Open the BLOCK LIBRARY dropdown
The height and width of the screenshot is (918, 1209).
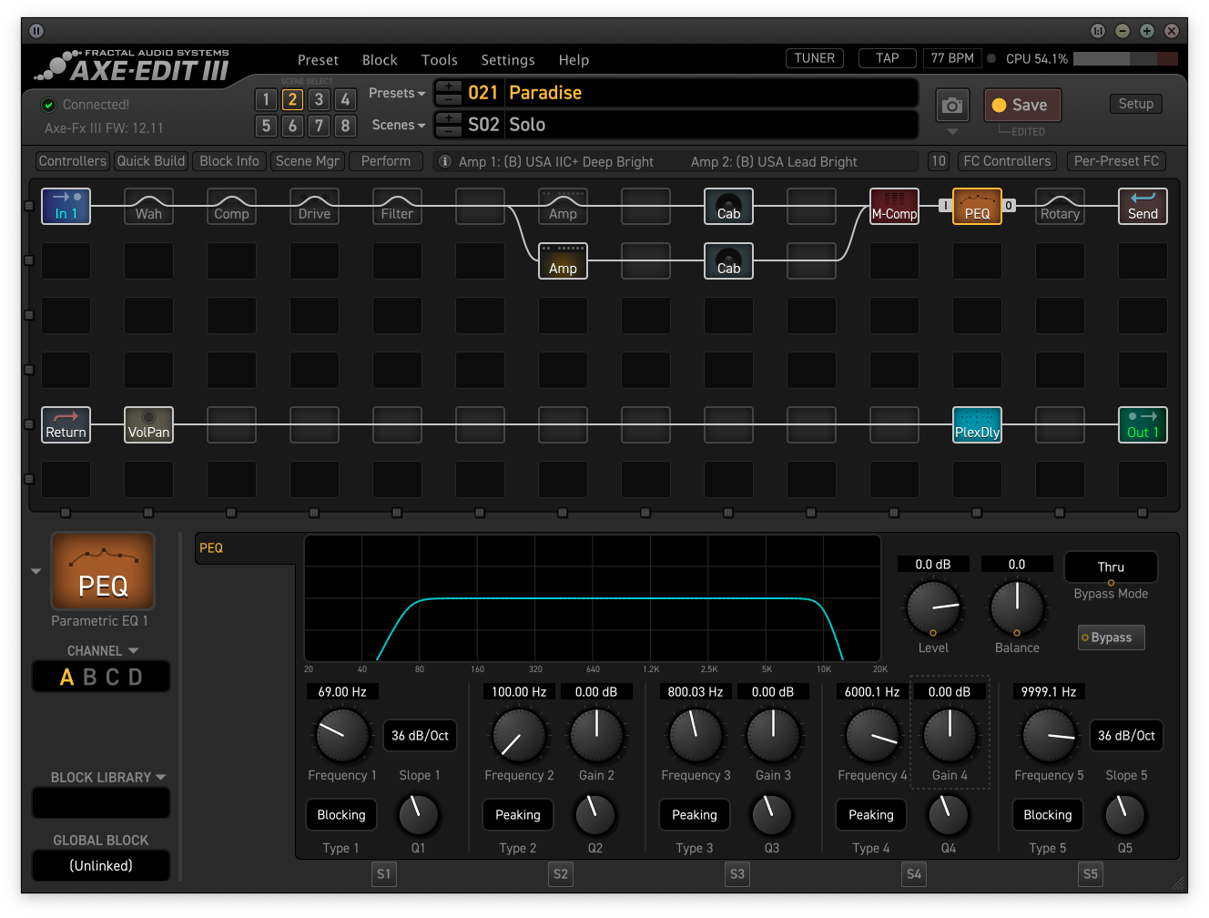tap(108, 777)
